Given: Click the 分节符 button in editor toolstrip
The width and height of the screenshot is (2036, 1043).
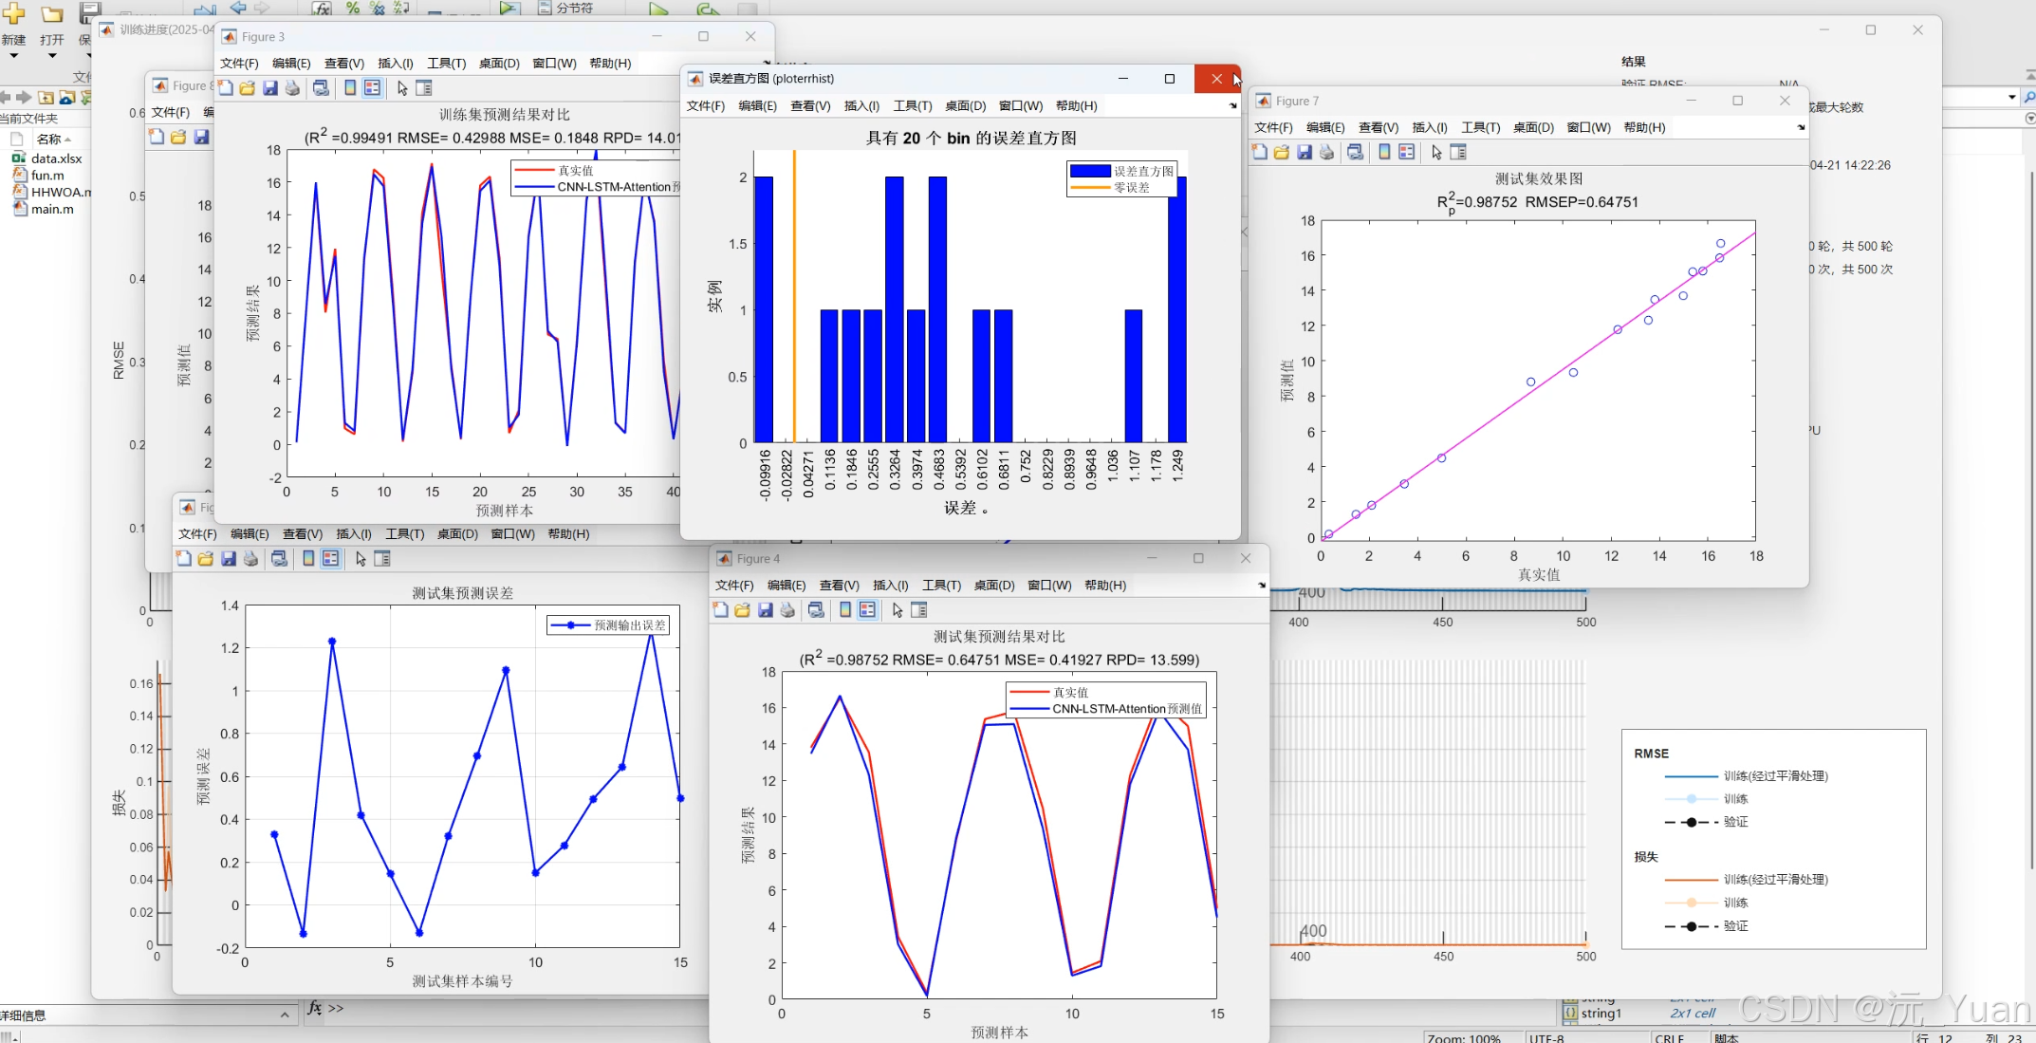Looking at the screenshot, I should (566, 8).
